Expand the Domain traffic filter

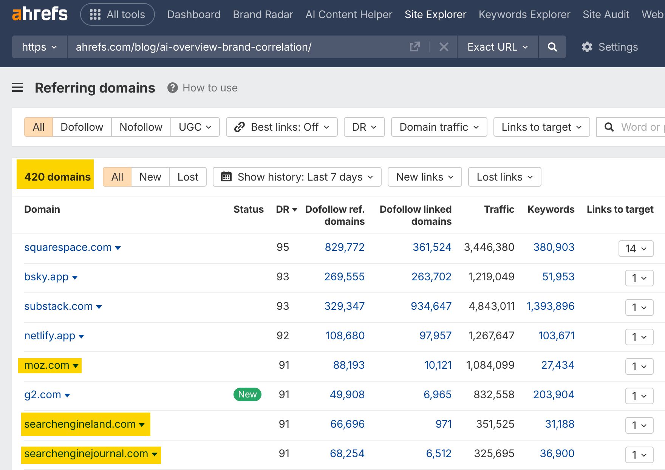[438, 127]
